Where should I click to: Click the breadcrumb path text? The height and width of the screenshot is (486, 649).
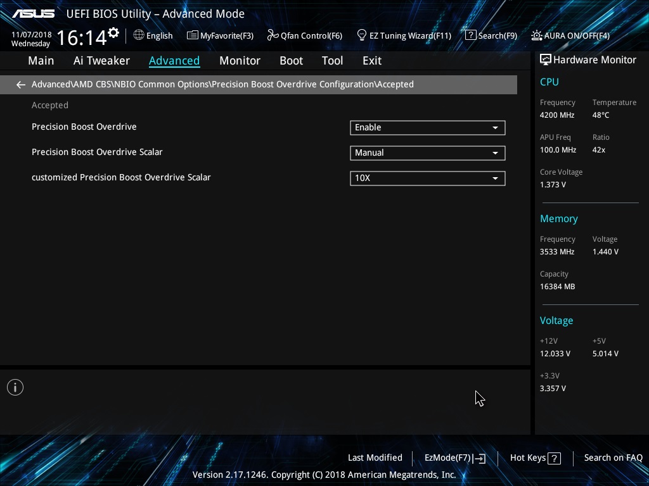pyautogui.click(x=222, y=84)
